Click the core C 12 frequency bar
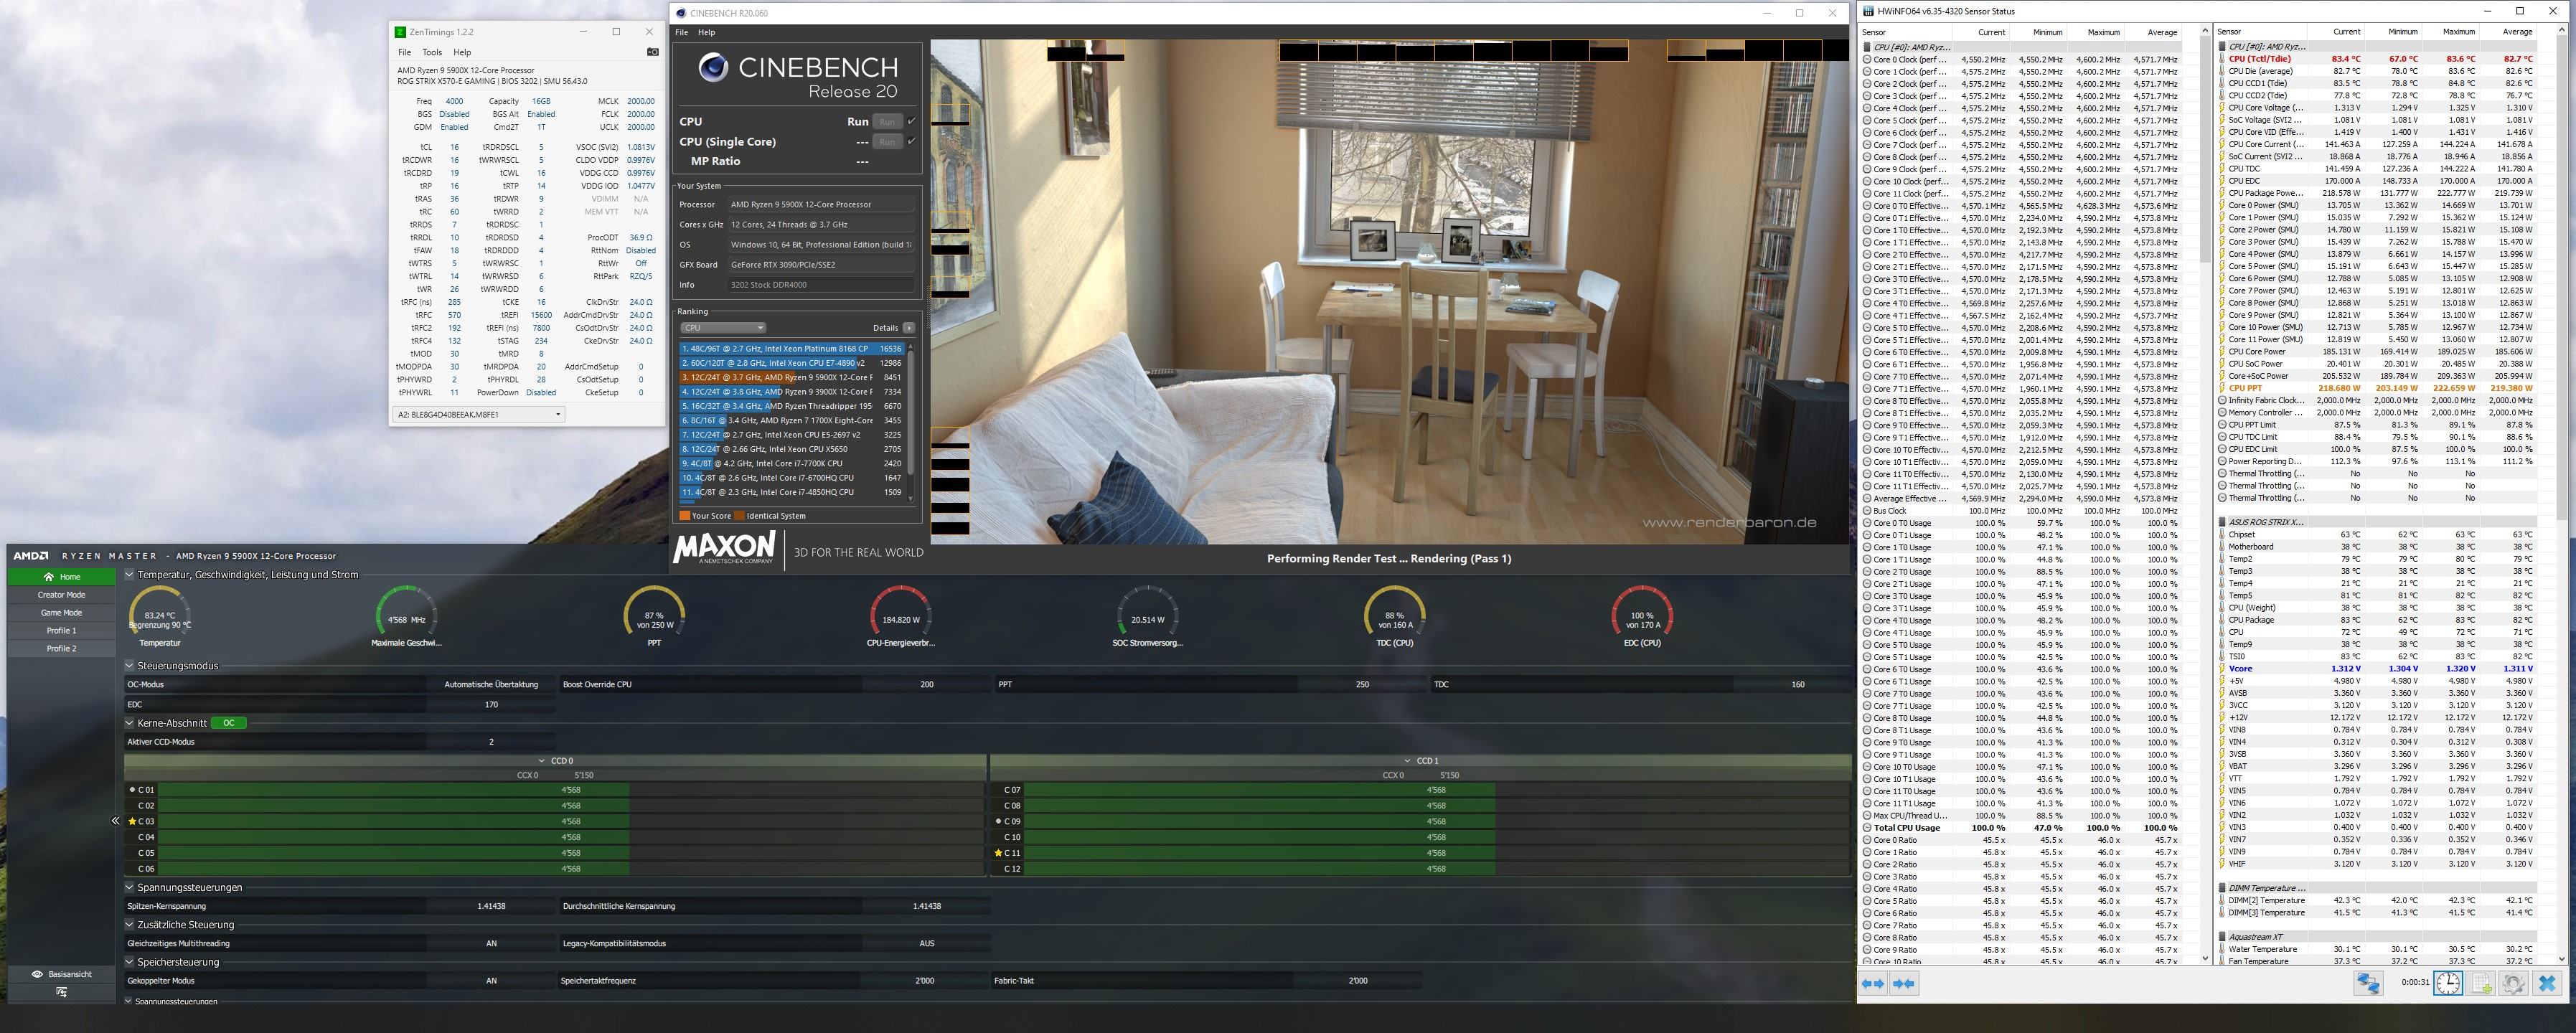The height and width of the screenshot is (1033, 2576). tap(1437, 869)
